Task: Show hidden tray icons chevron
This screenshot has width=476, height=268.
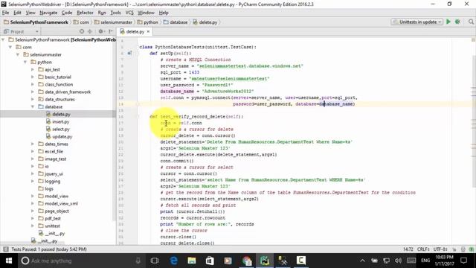Action: 362,261
